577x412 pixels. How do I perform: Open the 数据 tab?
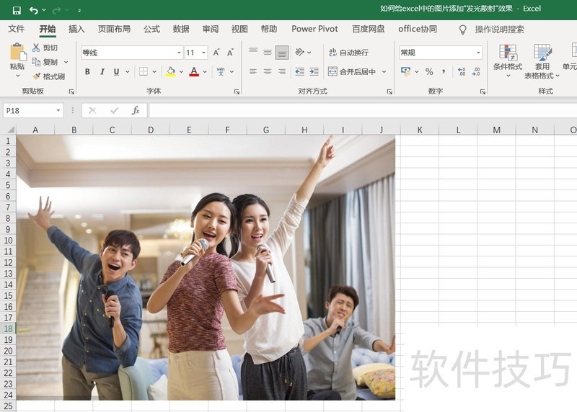pos(181,29)
